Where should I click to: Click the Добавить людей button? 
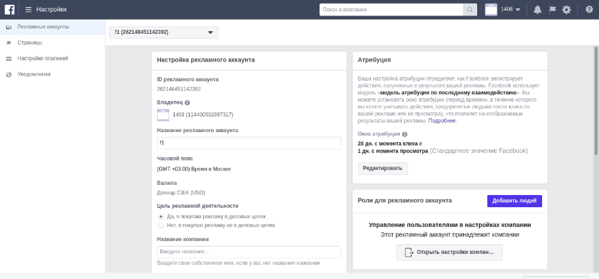(x=514, y=200)
